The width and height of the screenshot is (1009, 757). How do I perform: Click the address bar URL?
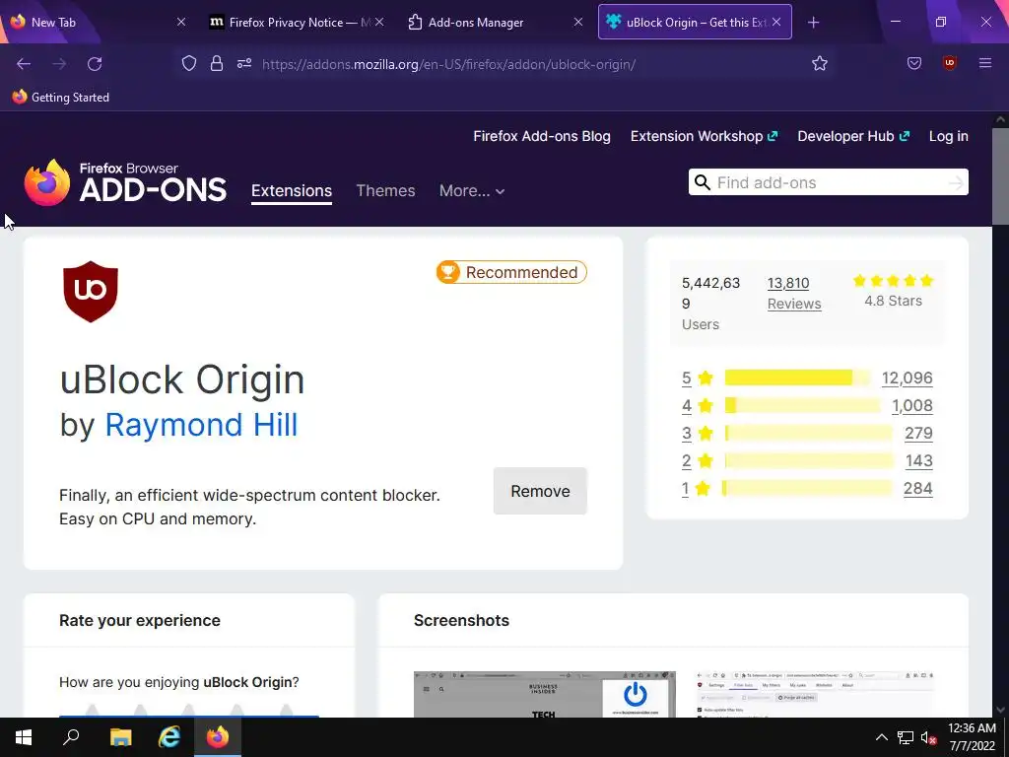point(448,64)
